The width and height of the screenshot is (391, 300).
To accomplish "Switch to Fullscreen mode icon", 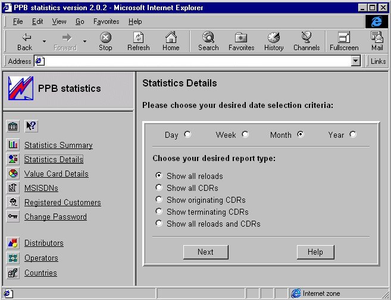I will point(344,38).
